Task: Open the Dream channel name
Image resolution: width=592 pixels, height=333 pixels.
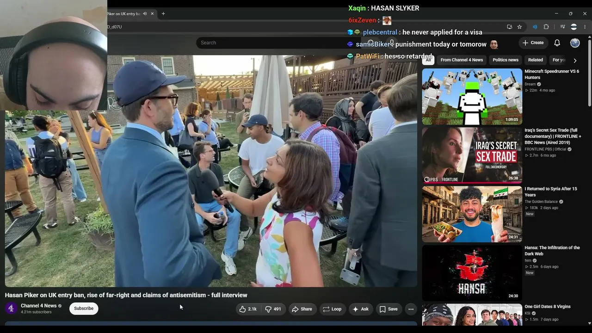Action: click(x=530, y=84)
